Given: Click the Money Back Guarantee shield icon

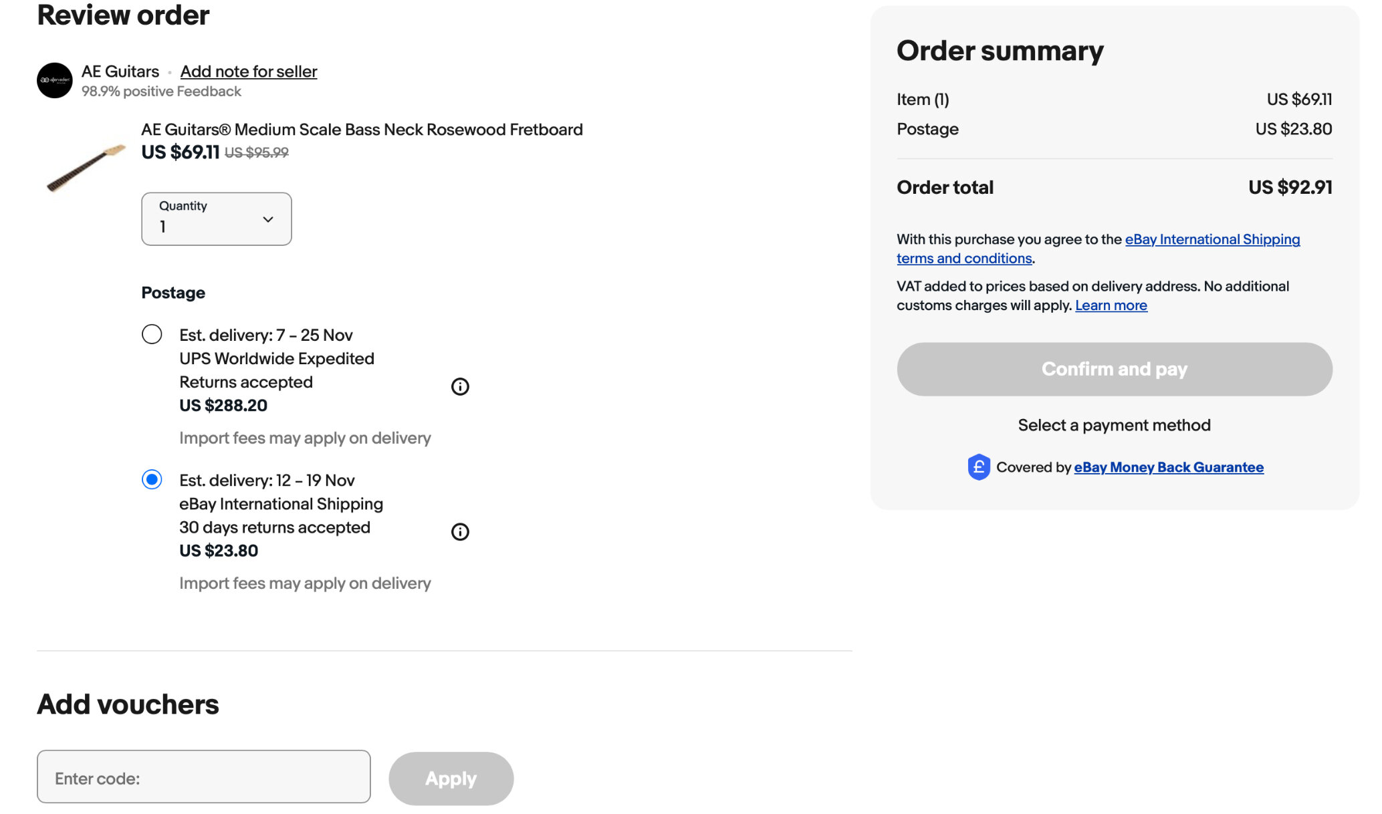Looking at the screenshot, I should coord(978,467).
